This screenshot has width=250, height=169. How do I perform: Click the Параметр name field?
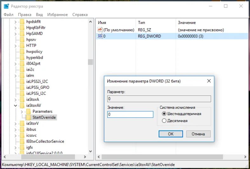click(x=159, y=99)
